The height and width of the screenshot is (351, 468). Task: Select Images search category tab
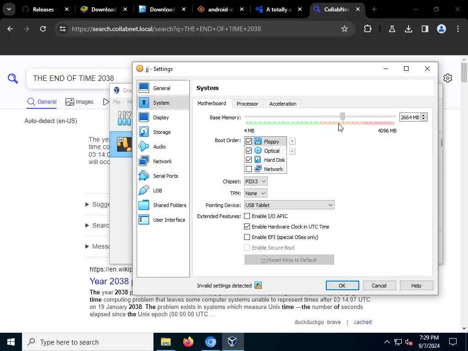point(80,102)
